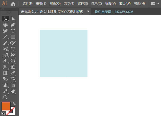Choose the Symbol Sprayer tool
Screen dimensions: 161x116
coord(13,79)
